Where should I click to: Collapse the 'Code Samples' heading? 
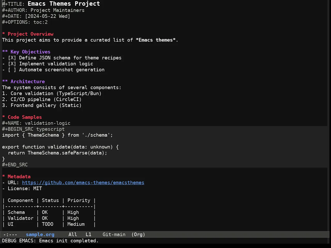pos(22,117)
